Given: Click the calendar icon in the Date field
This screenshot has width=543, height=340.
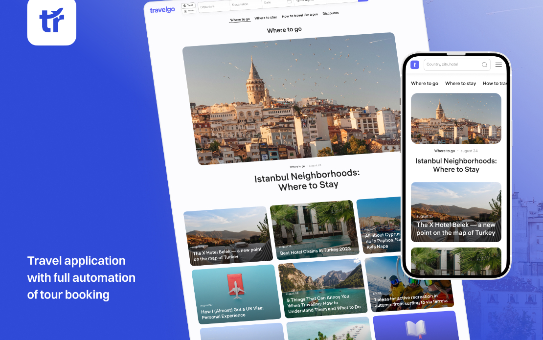Looking at the screenshot, I should click(x=289, y=1).
